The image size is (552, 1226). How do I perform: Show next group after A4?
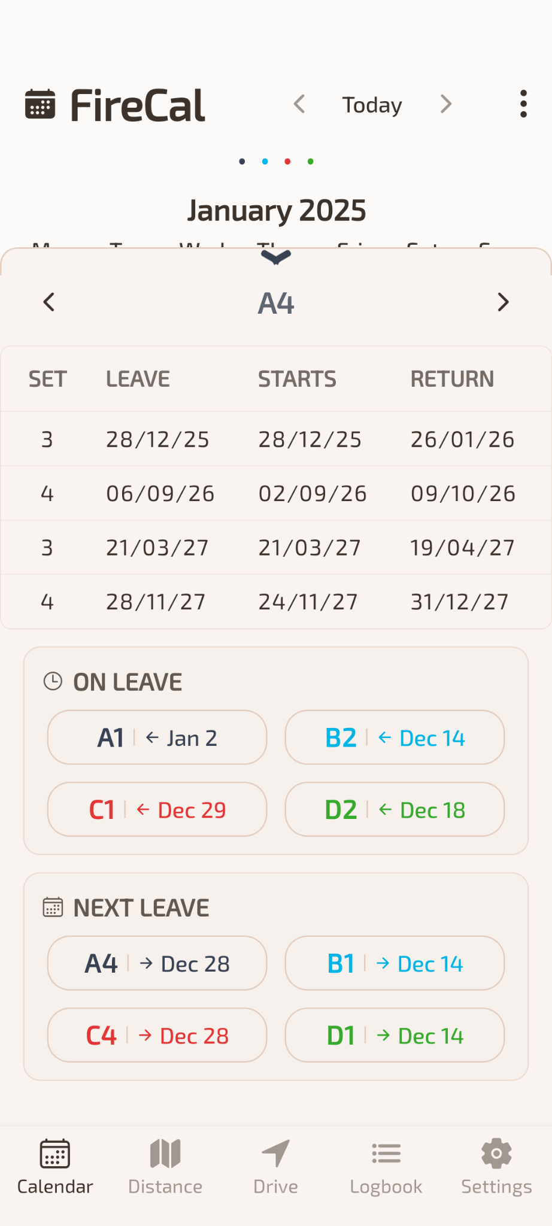click(503, 302)
